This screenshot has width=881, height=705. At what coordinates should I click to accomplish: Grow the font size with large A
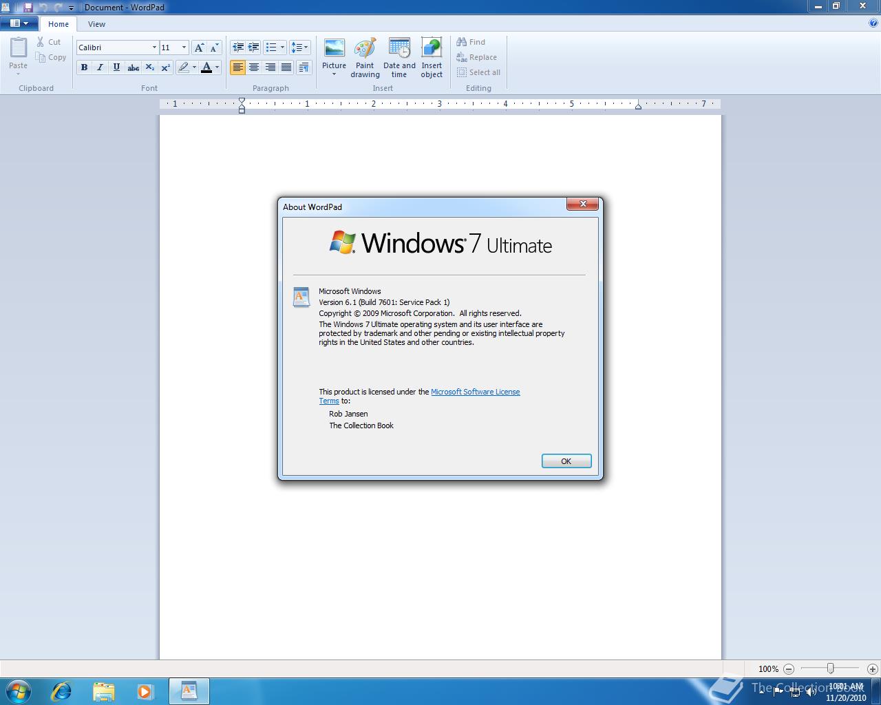(x=199, y=48)
